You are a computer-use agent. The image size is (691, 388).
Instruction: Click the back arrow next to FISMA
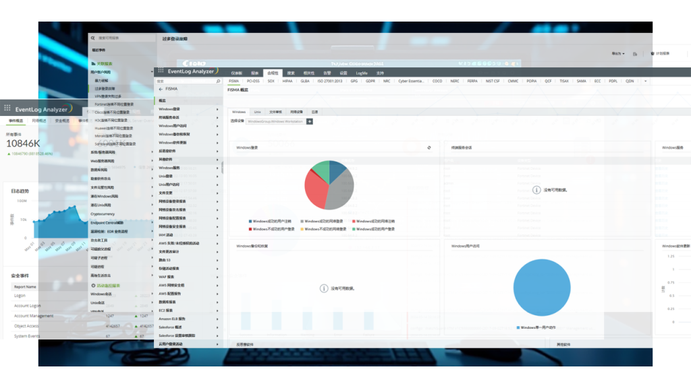click(x=161, y=89)
